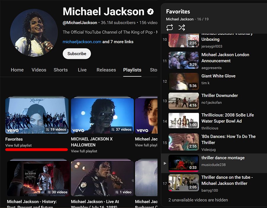Click 'Michael Jackson London Announcement' title
Screen dimensions: 267x208
pyautogui.click(x=225, y=58)
